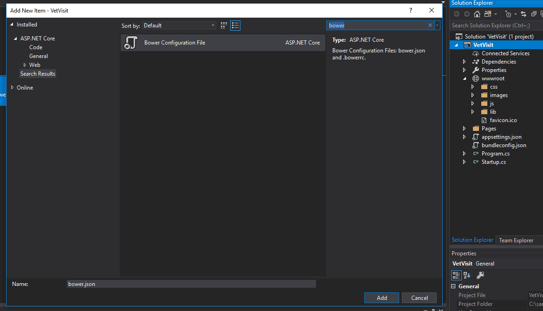Click the Bower Configuration File template icon

coord(131,43)
